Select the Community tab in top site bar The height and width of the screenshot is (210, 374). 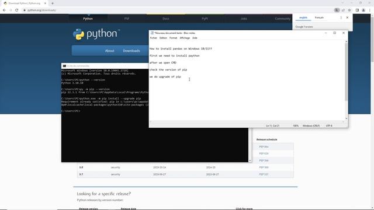(282, 19)
